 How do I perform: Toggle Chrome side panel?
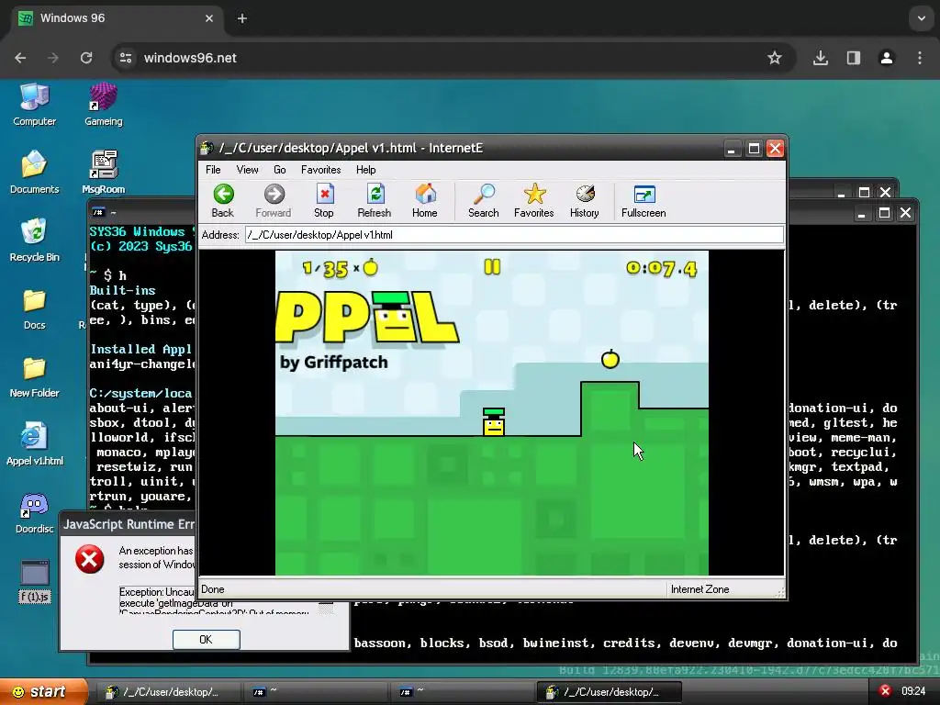853,58
